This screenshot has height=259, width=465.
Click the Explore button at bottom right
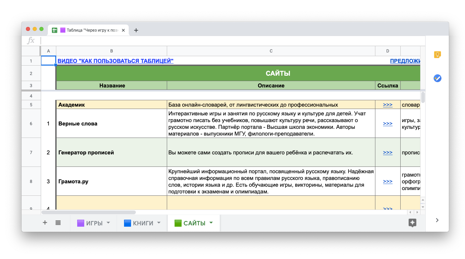tap(412, 223)
